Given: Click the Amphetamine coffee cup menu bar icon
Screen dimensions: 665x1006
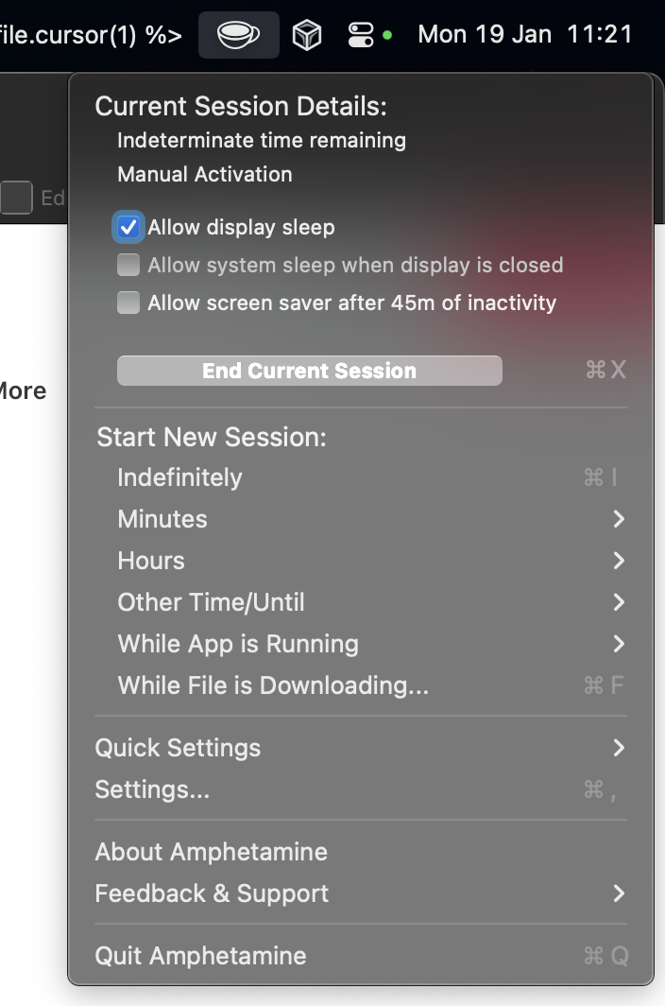Looking at the screenshot, I should [238, 36].
